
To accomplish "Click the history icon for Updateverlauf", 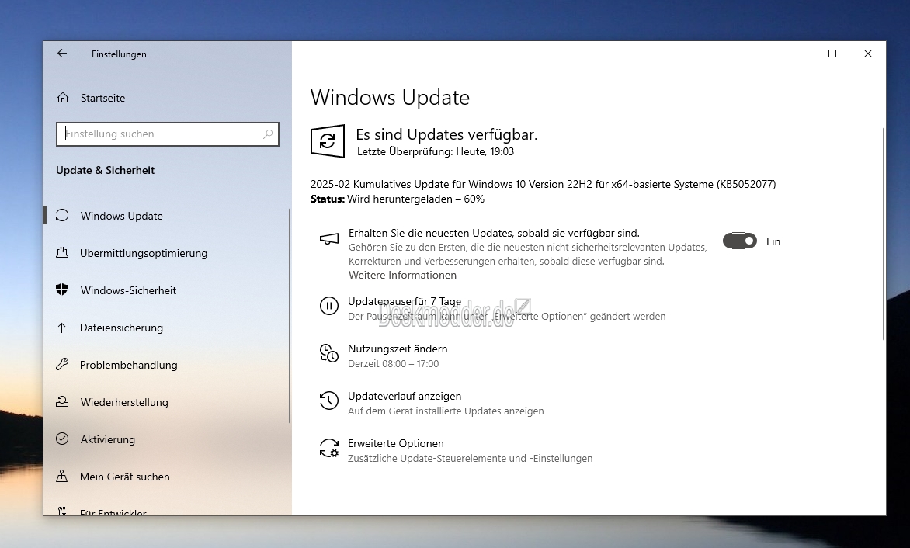I will click(329, 400).
